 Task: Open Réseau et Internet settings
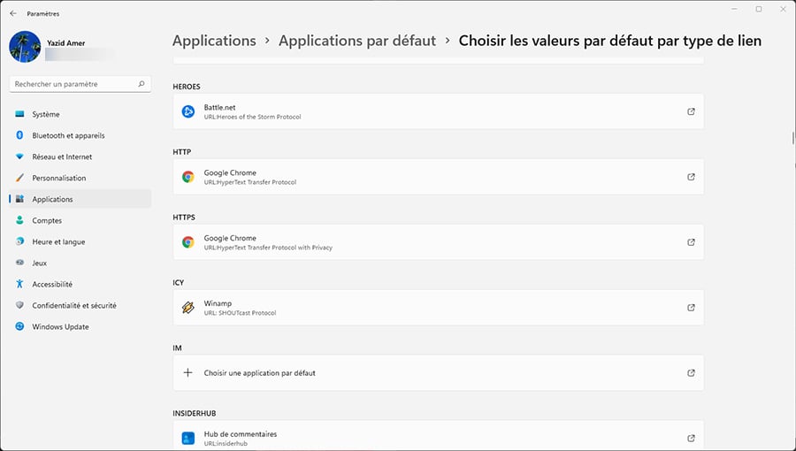tap(80, 157)
